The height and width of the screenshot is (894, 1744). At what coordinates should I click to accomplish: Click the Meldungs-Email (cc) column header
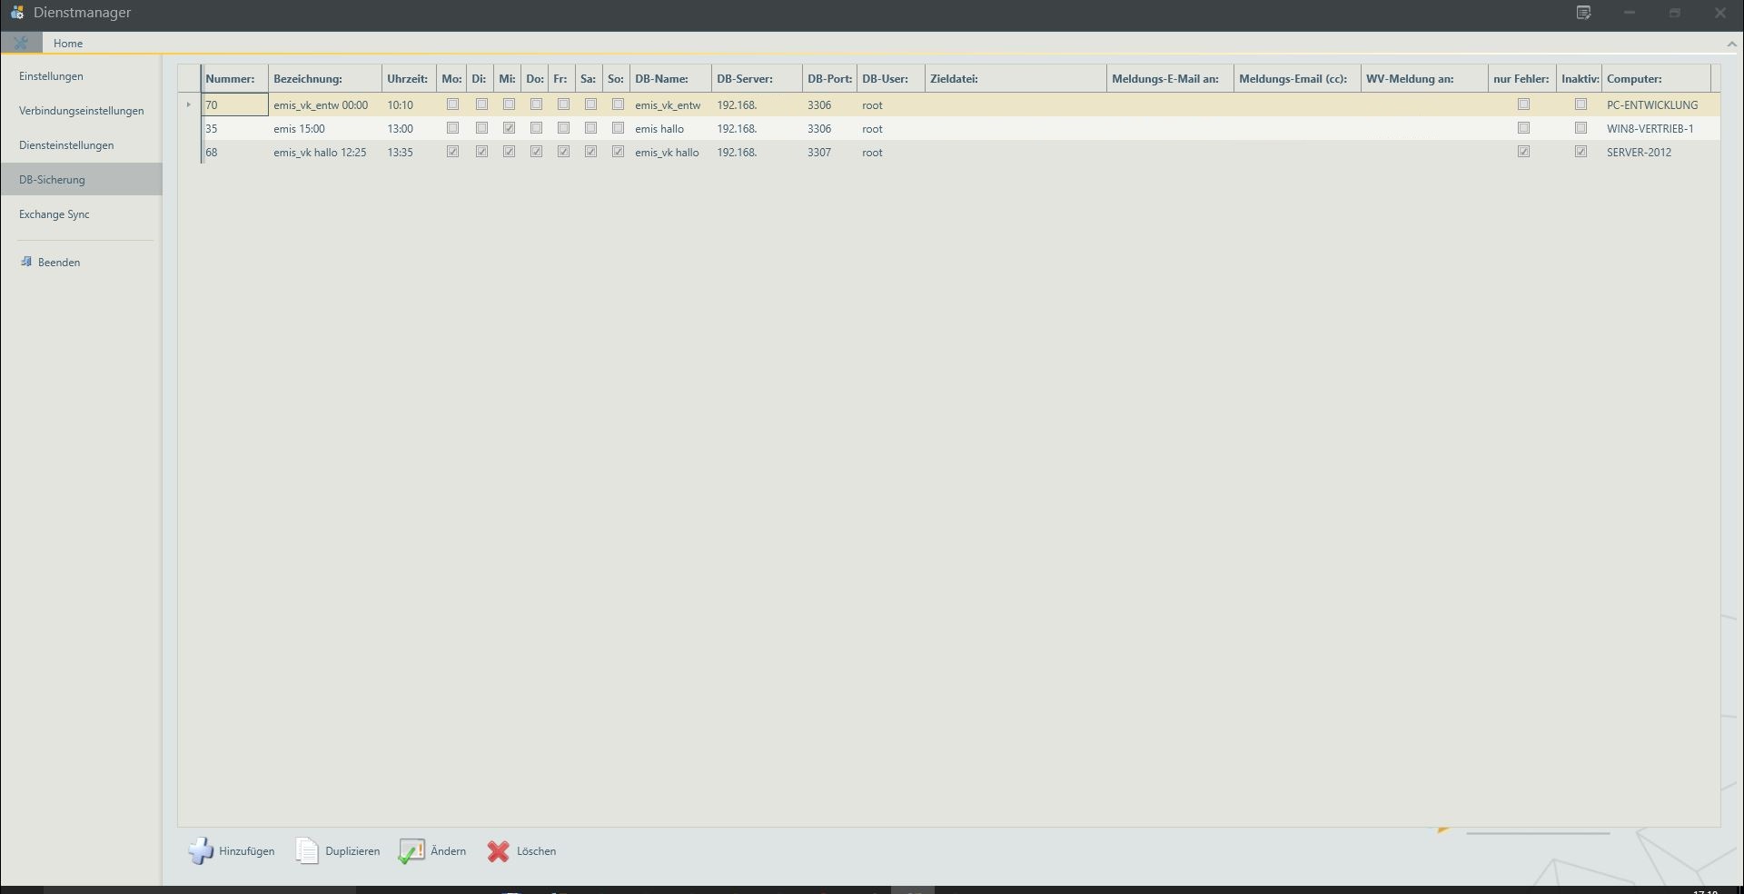click(1297, 79)
